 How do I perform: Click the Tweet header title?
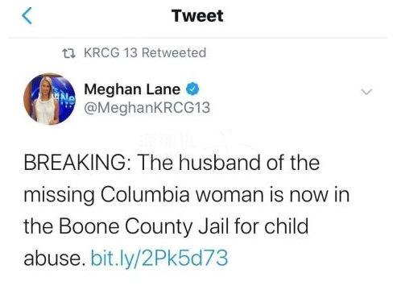(x=197, y=15)
